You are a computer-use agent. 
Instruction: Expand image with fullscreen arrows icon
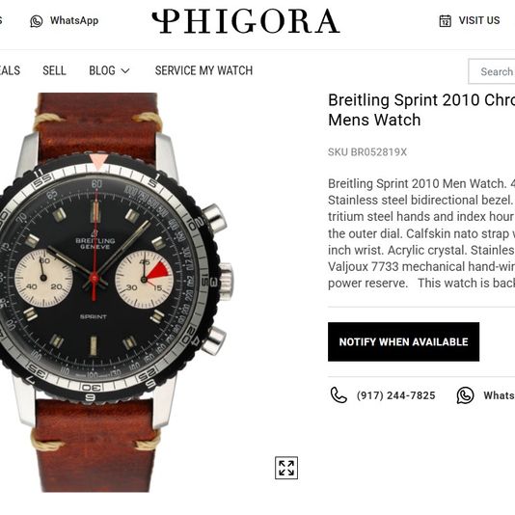point(286,468)
